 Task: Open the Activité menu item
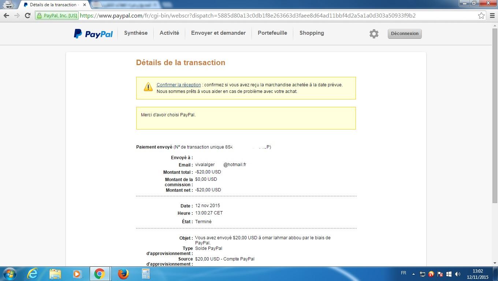click(x=169, y=33)
